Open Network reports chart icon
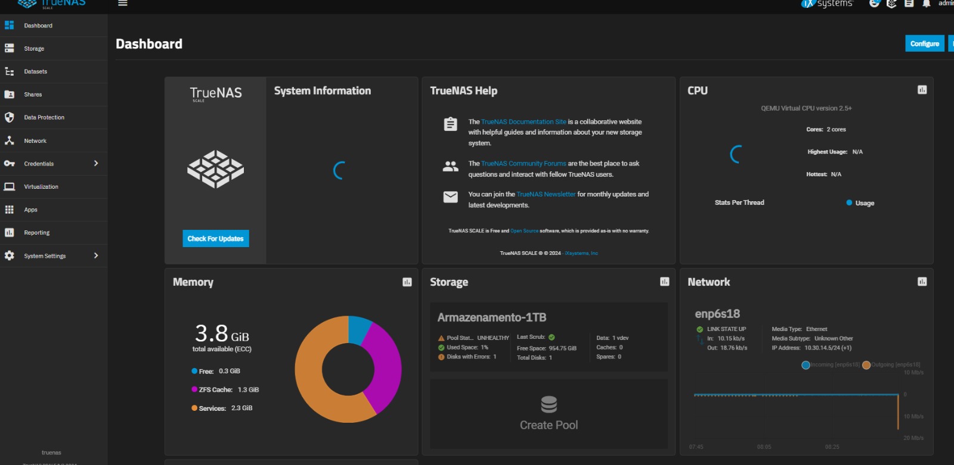The height and width of the screenshot is (465, 954). click(922, 282)
